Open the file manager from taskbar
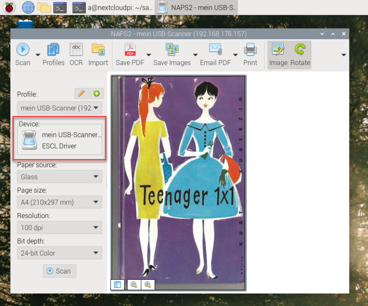368x306 pixels. [44, 7]
